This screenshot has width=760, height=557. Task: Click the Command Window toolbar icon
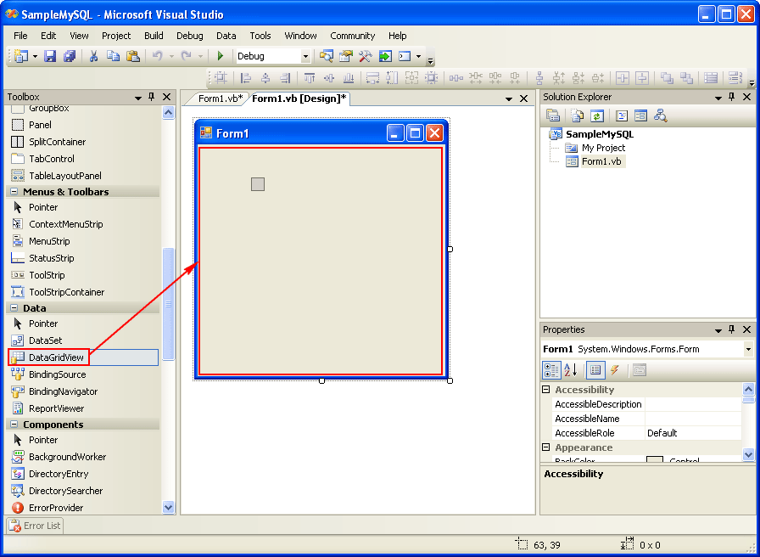tap(405, 56)
